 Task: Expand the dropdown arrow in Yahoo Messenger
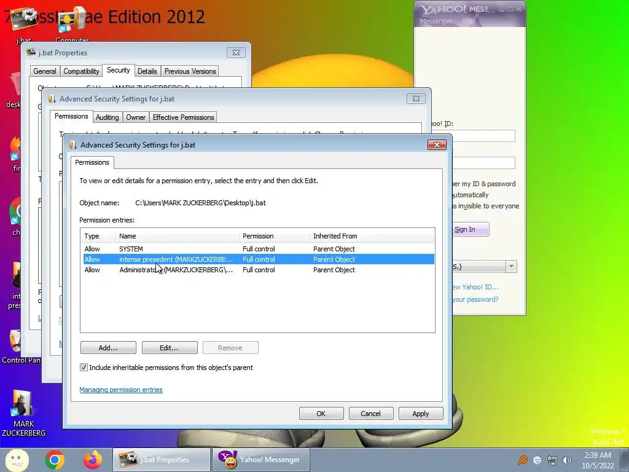[x=511, y=266]
